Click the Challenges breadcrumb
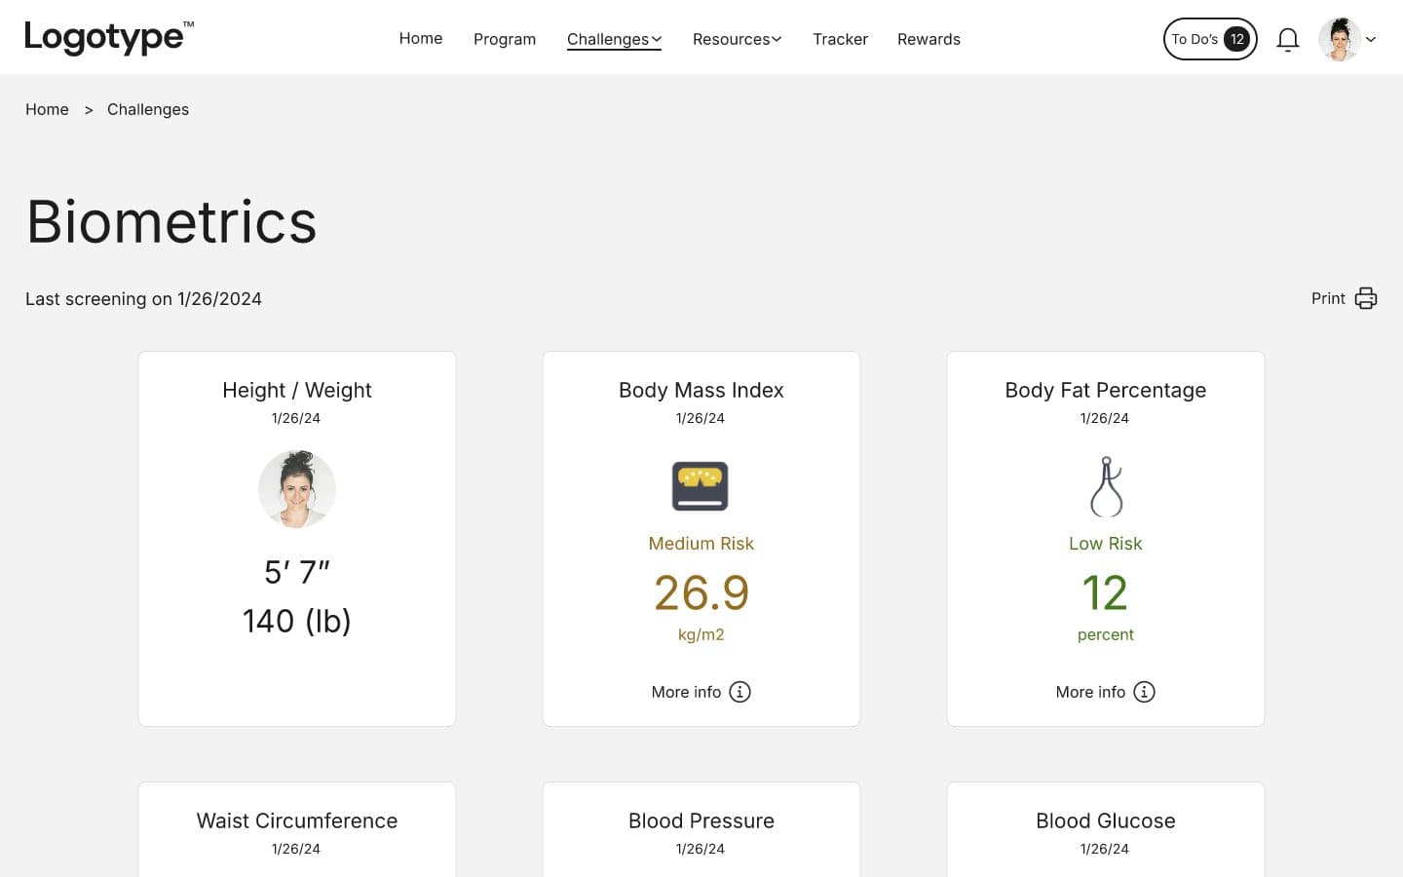The height and width of the screenshot is (877, 1403). [x=148, y=109]
